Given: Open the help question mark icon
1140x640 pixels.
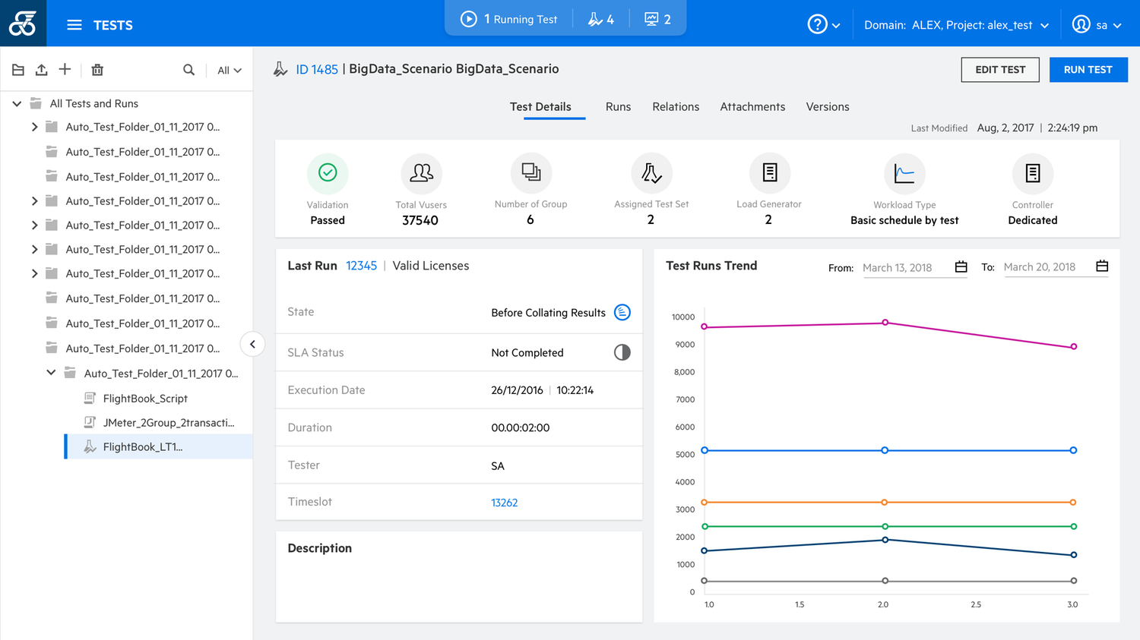Looking at the screenshot, I should coord(817,25).
